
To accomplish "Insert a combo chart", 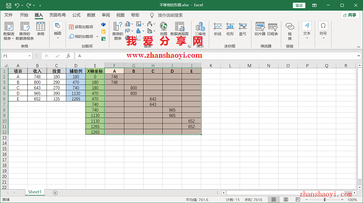I will (x=151, y=30).
